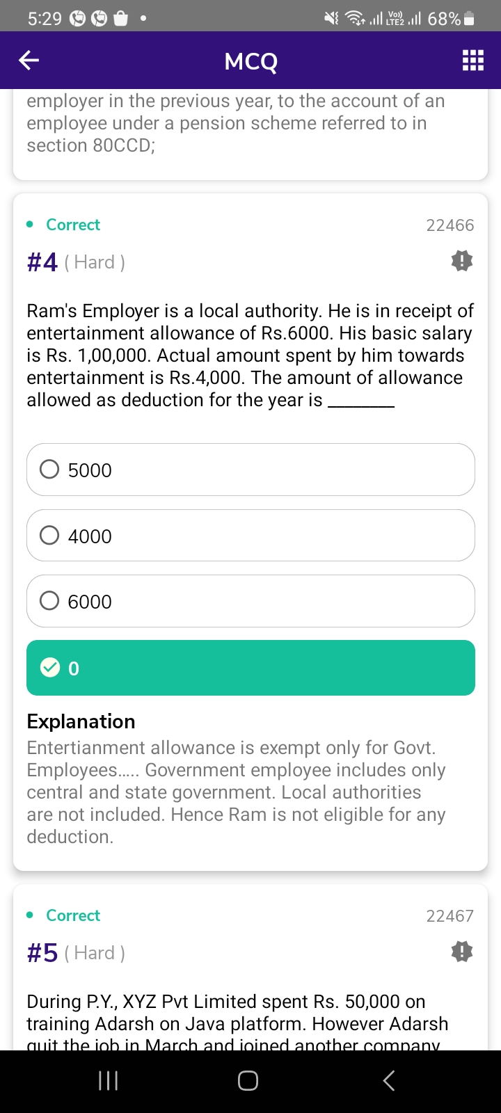Report question #4 using badge icon
The width and height of the screenshot is (501, 1113).
tap(462, 261)
